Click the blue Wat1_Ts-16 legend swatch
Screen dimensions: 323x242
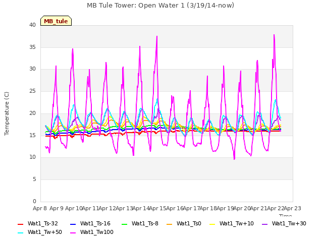click(73, 224)
